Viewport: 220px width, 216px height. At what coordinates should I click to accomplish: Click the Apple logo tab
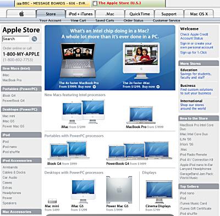[21, 14]
